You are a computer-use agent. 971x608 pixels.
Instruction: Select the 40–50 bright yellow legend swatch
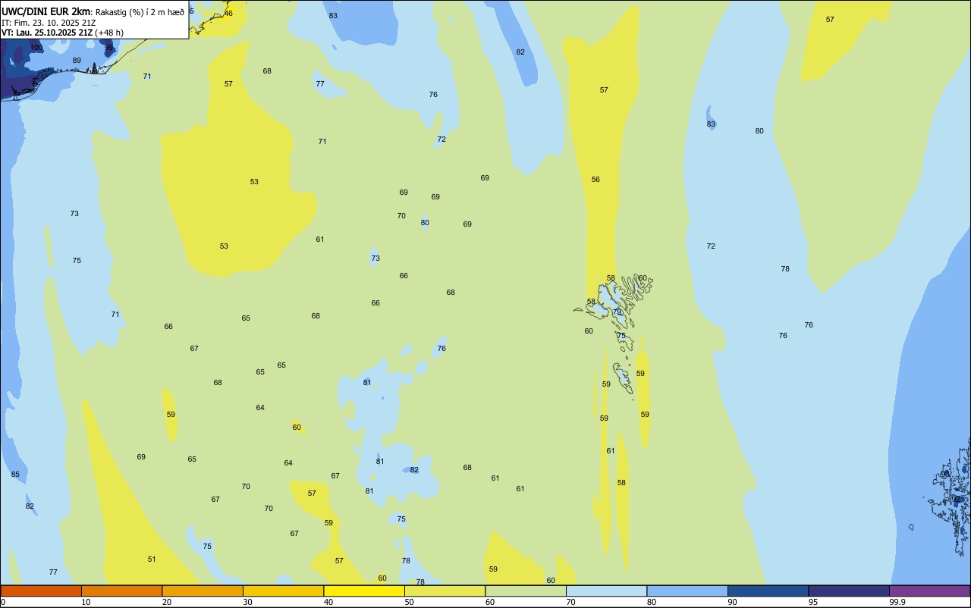coord(364,591)
